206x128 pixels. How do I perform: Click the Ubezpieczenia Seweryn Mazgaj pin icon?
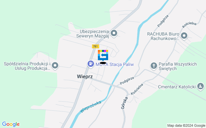[x=114, y=33]
